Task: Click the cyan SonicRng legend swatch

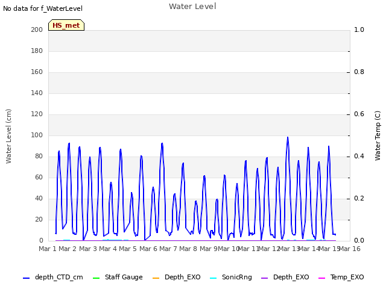Action: coord(213,278)
